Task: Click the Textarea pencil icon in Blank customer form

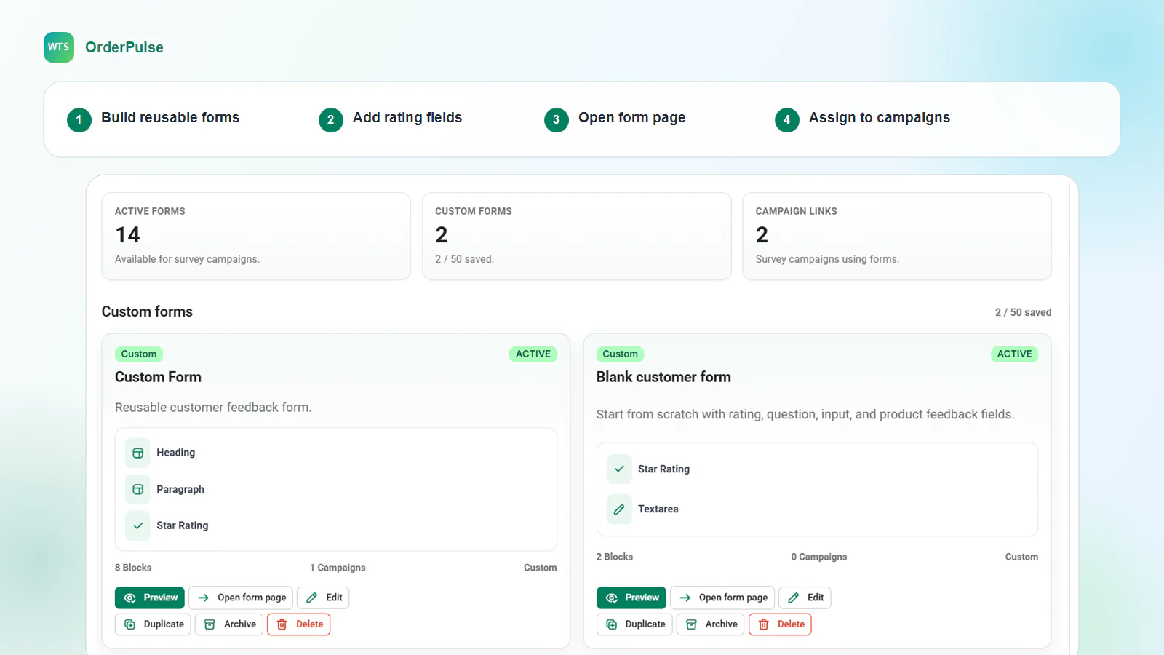Action: pos(619,509)
